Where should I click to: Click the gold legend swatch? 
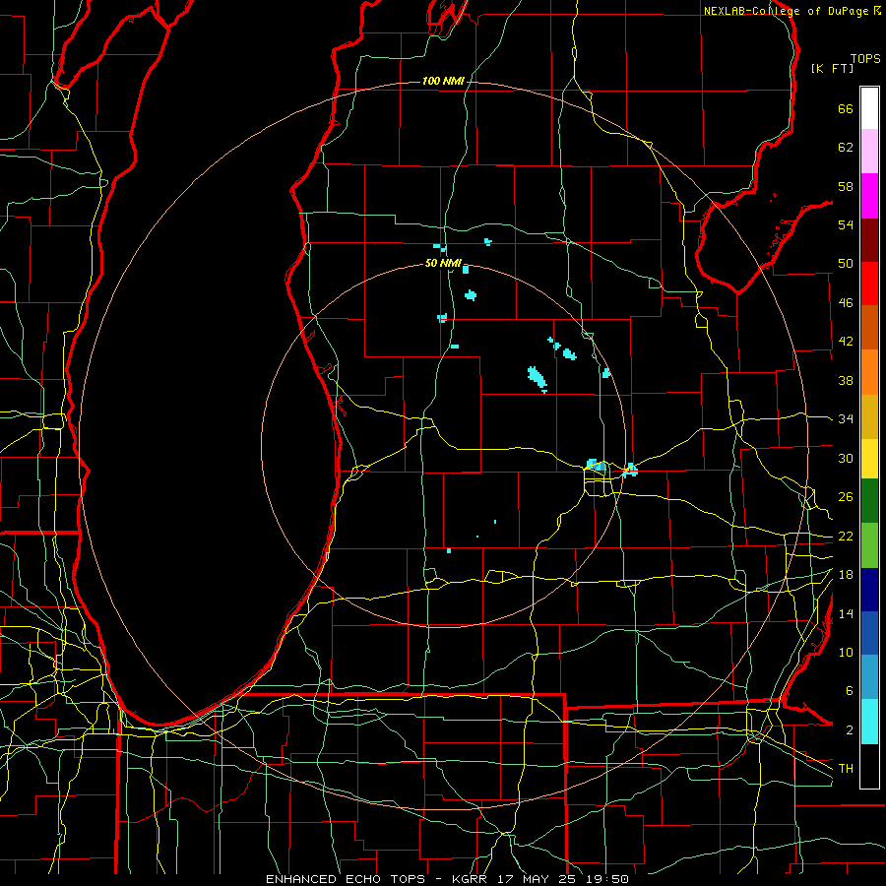869,416
